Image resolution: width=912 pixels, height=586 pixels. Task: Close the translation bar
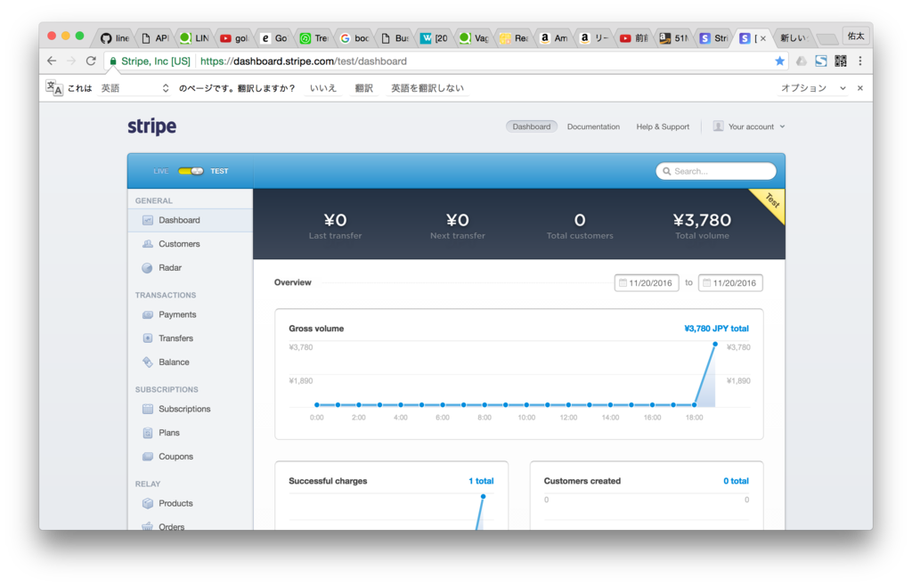tap(860, 88)
